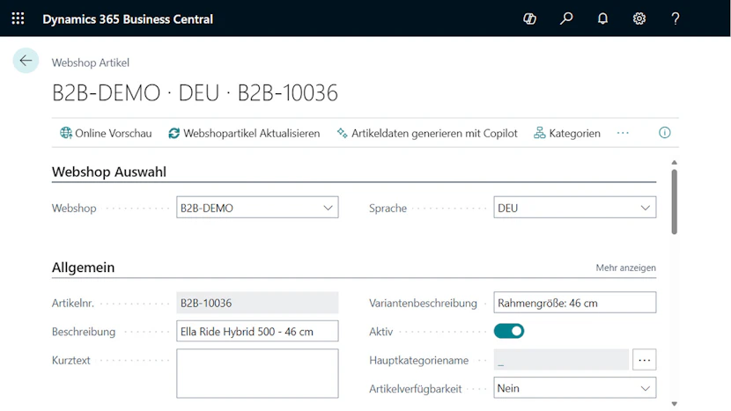The image size is (731, 411).
Task: Click the Sprache field label
Action: point(388,209)
